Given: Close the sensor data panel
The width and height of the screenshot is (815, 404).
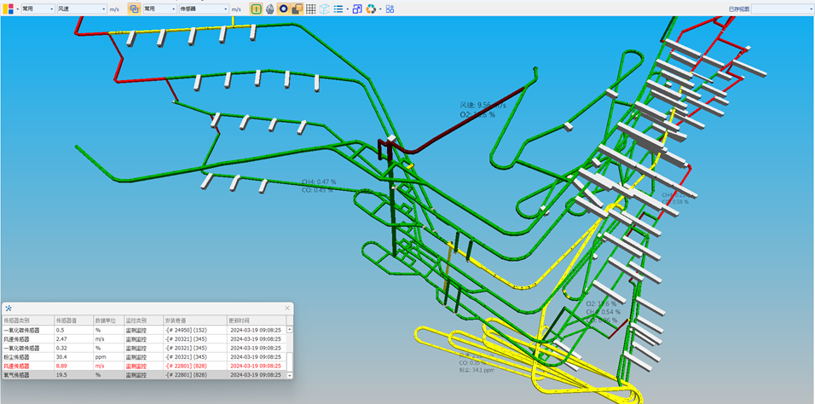Looking at the screenshot, I should point(287,308).
